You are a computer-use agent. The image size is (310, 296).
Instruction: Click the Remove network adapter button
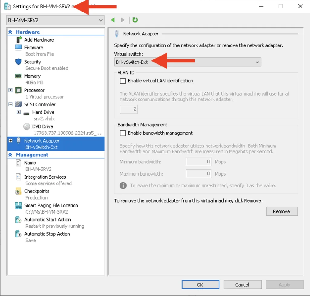tap(282, 211)
